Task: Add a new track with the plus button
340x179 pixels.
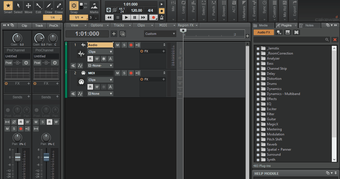Action: click(114, 33)
